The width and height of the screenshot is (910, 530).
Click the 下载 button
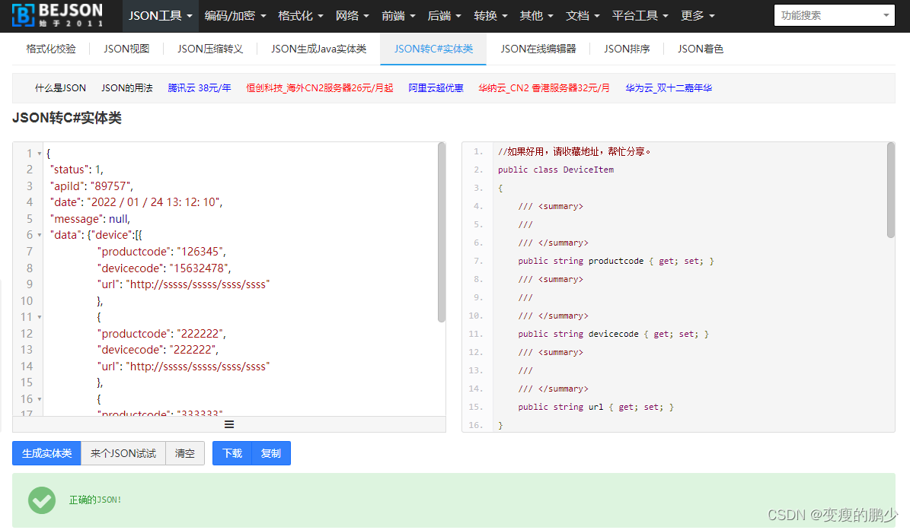tap(232, 453)
